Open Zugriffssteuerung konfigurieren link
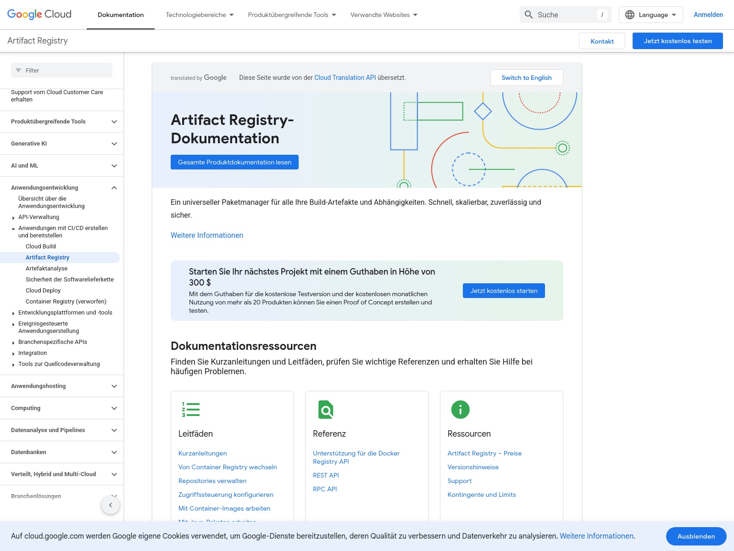Screen dimensions: 734x551 click(226, 495)
